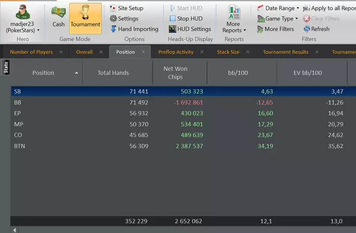356x233 pixels.
Task: Close the Tournament Results tab
Action: 317,52
